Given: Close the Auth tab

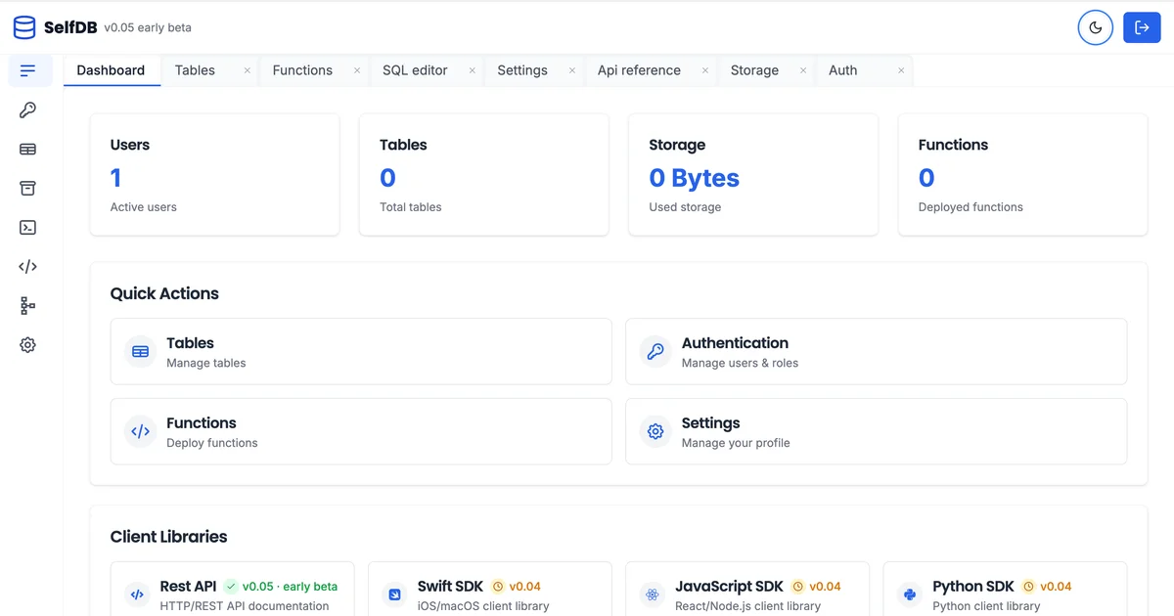Looking at the screenshot, I should tap(901, 70).
